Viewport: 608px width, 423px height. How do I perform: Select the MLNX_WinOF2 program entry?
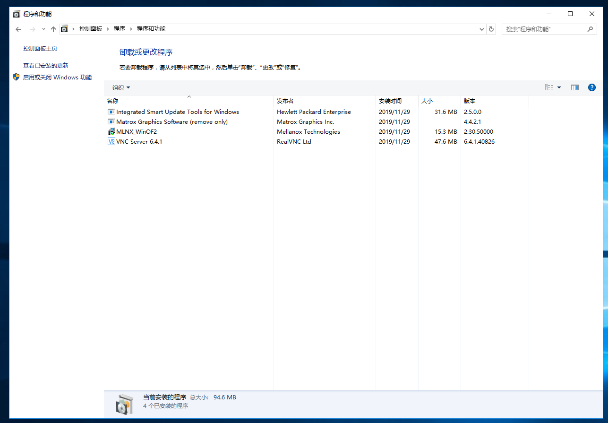(x=137, y=132)
